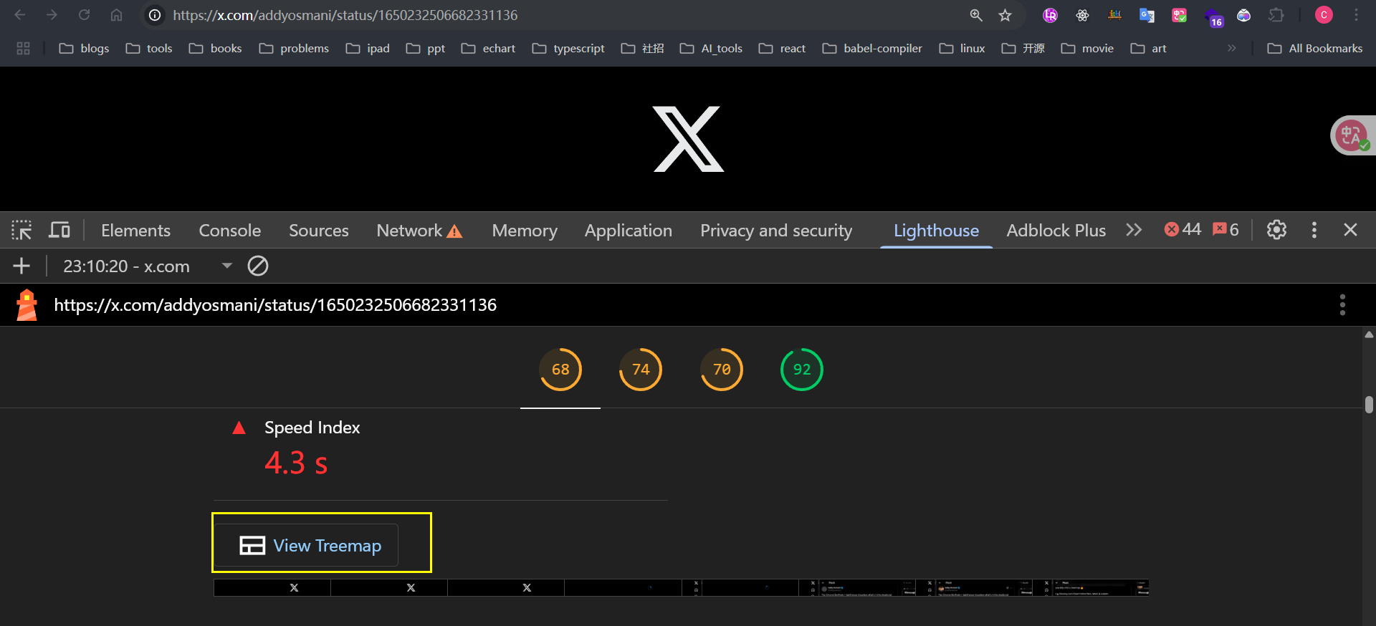The image size is (1376, 626).
Task: Open the movie bookmark folder
Action: [1087, 48]
